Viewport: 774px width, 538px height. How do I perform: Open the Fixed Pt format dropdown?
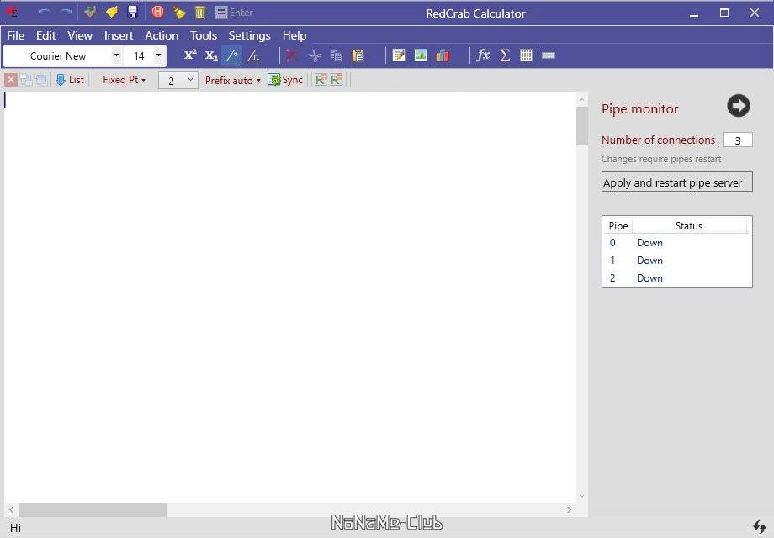(x=124, y=80)
